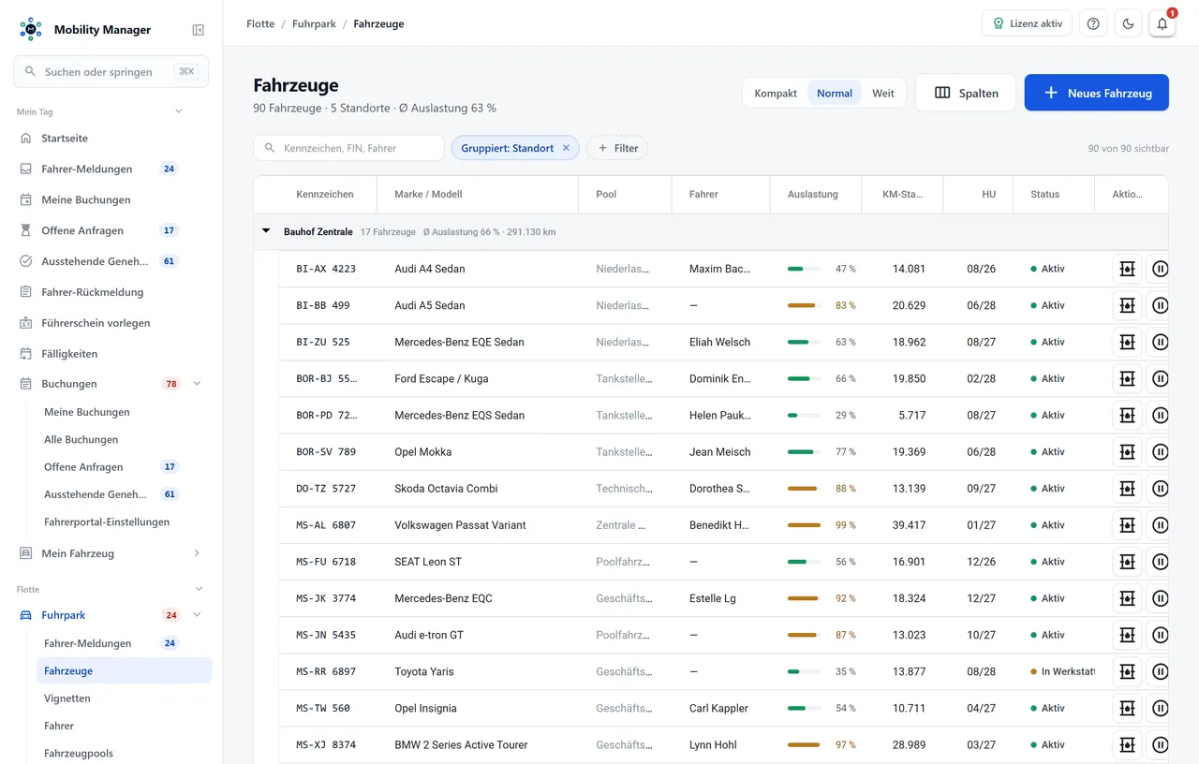Select Weit density option
Image resolution: width=1199 pixels, height=764 pixels.
pos(883,94)
